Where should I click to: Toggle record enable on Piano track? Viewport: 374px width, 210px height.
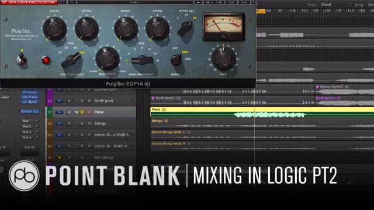tap(89, 112)
